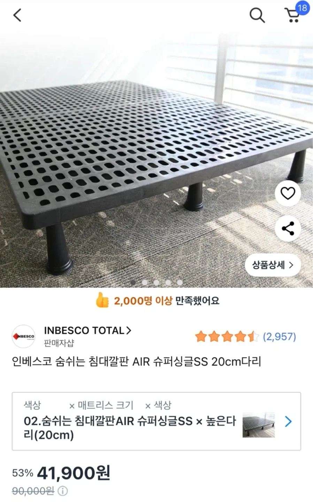The height and width of the screenshot is (502, 313).
Task: Click the star rating display
Action: coord(227,337)
